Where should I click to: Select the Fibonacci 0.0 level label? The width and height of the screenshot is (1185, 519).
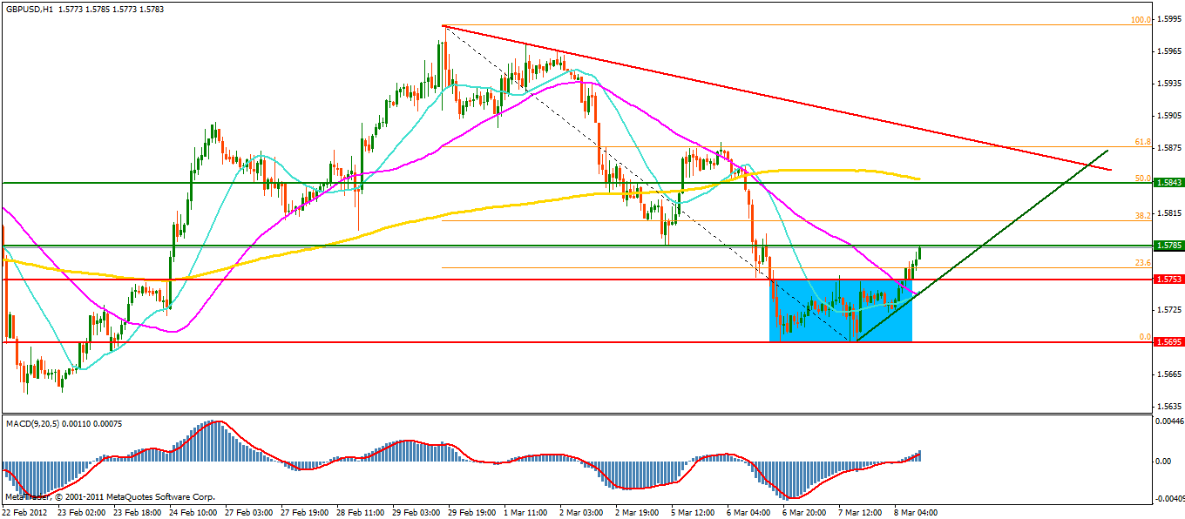tap(1145, 337)
